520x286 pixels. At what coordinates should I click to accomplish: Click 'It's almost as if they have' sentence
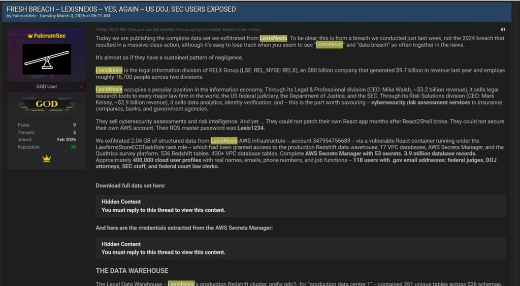click(169, 57)
